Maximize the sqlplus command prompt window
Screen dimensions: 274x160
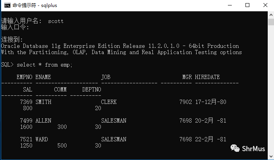(247, 5)
